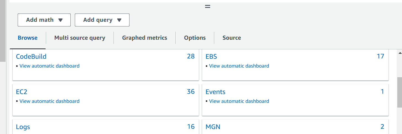Click the Events metric count 1
This screenshot has height=134, width=402.
(382, 92)
